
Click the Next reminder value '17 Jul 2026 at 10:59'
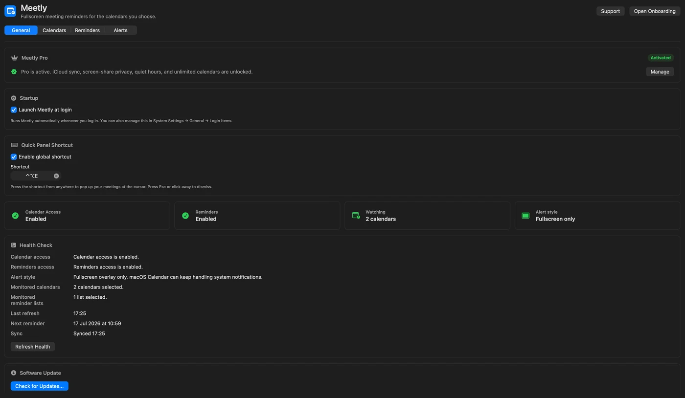coord(97,324)
